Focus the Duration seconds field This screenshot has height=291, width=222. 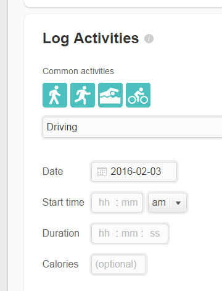pos(155,234)
